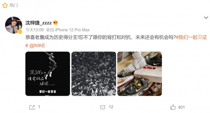
Task: Open the 热门 label
Action: click(13, 5)
